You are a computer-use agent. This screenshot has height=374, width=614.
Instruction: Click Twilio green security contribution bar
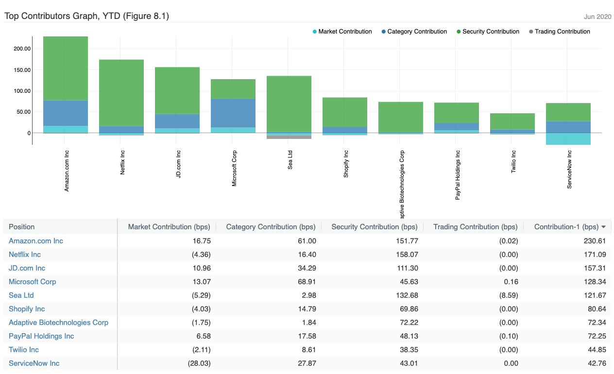point(512,121)
